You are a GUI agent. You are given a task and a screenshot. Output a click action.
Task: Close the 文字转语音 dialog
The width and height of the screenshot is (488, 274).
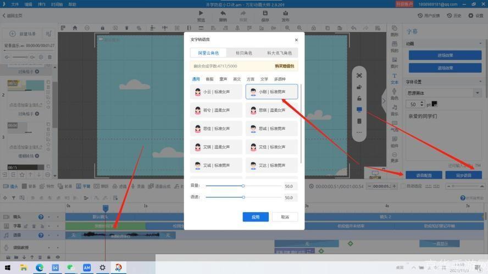(x=296, y=39)
